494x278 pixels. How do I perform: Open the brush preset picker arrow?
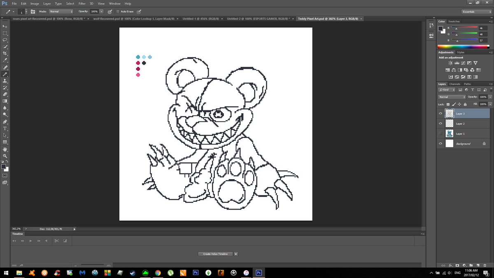coord(26,12)
